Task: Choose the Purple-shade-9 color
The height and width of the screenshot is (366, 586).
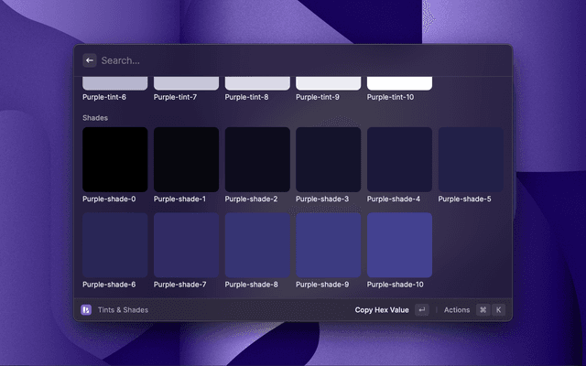Action: 329,245
